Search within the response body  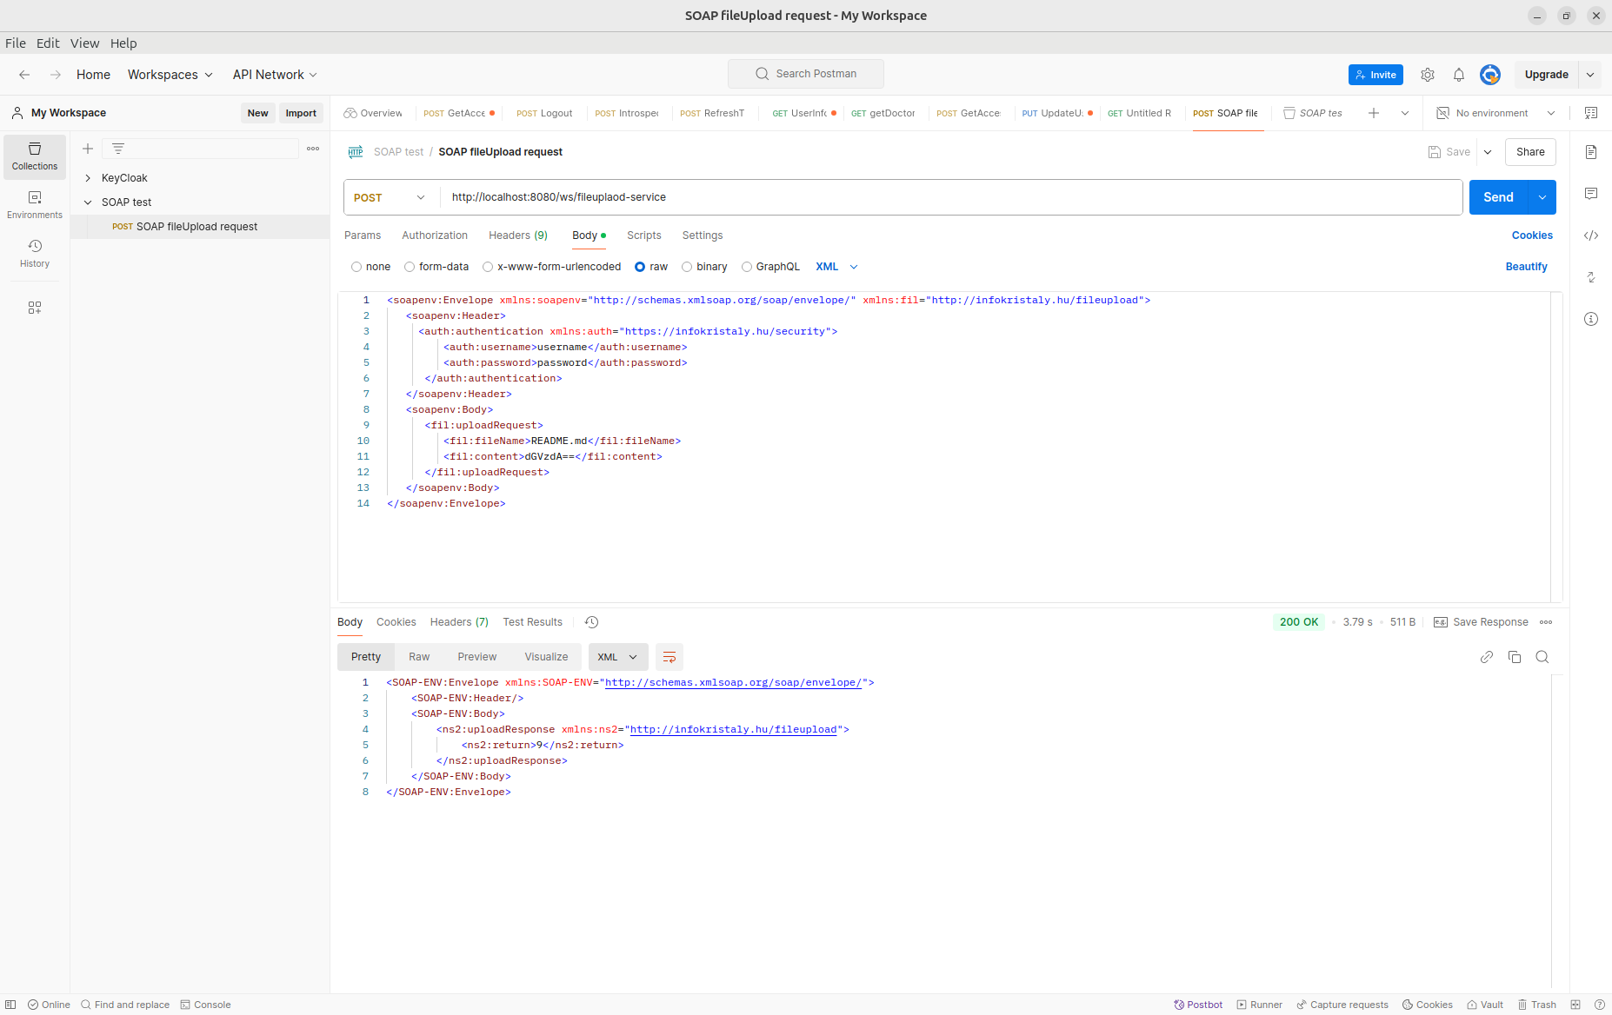[x=1542, y=657]
